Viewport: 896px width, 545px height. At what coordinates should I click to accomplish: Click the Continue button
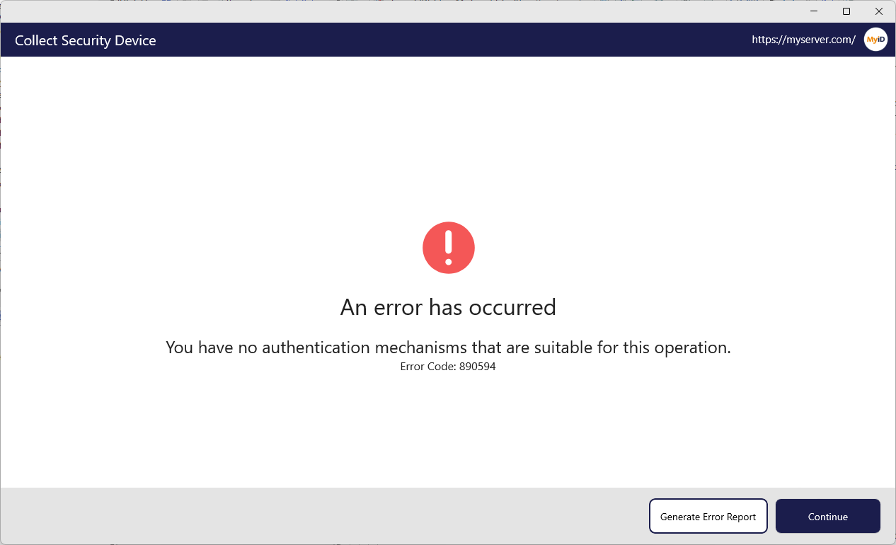point(828,516)
